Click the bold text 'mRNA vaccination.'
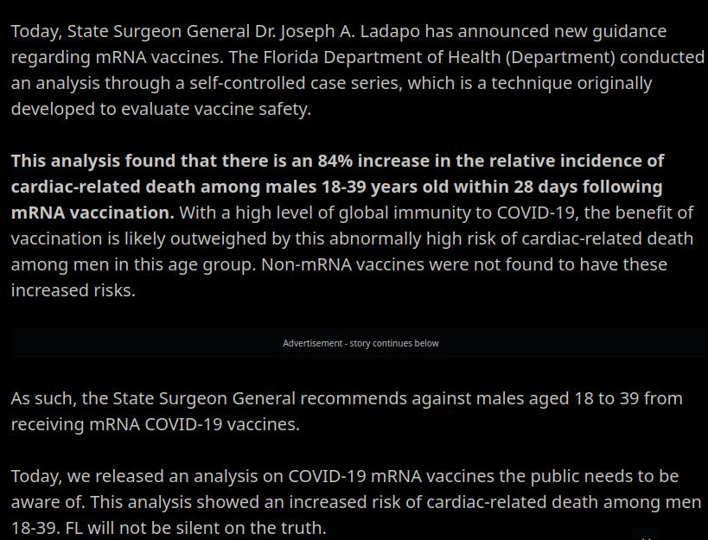This screenshot has height=540, width=708. point(92,213)
